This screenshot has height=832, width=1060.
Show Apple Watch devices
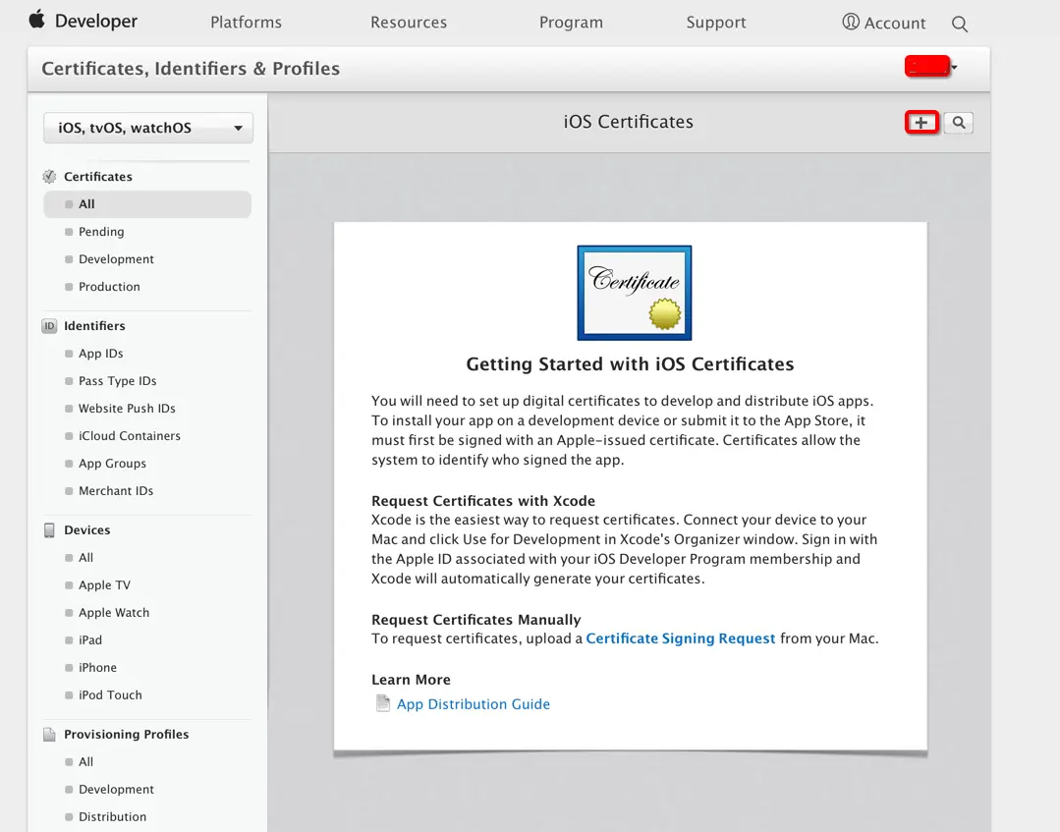(x=114, y=613)
